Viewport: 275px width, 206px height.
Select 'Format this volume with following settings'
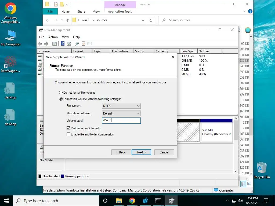[90, 99]
